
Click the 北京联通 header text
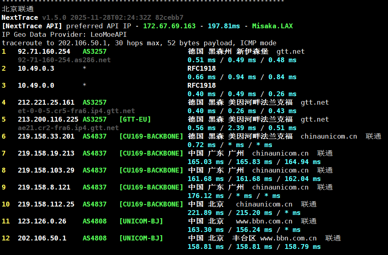18,9
